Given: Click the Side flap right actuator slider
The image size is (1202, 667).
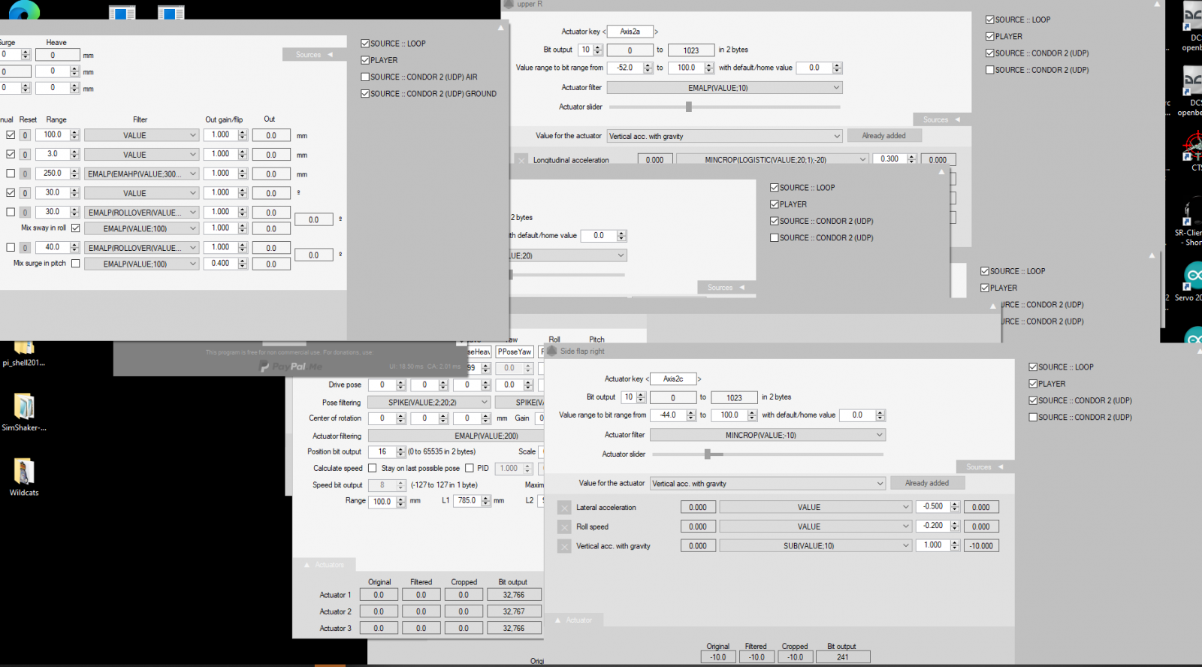Looking at the screenshot, I should 708,454.
